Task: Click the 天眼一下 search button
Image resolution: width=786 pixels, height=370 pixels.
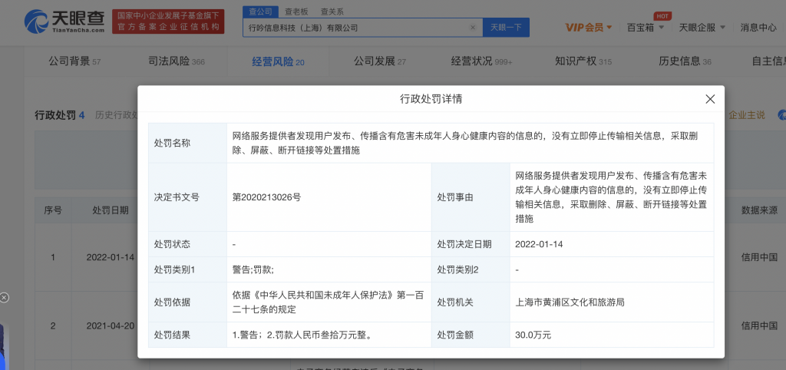Action: [x=506, y=28]
